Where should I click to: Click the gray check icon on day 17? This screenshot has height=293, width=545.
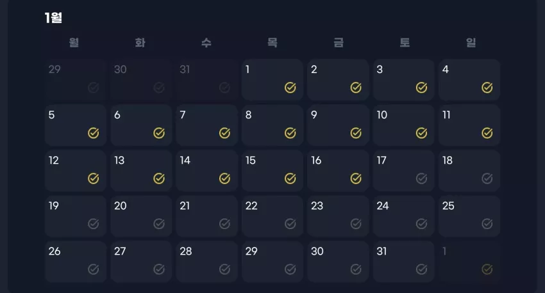point(421,178)
